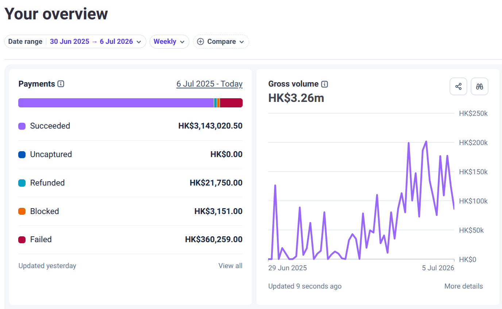502x309 pixels.
Task: Click the HK$150k axis label
Action: [474, 172]
